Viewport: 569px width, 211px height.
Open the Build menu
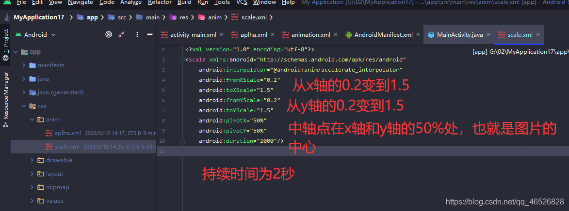184,2
